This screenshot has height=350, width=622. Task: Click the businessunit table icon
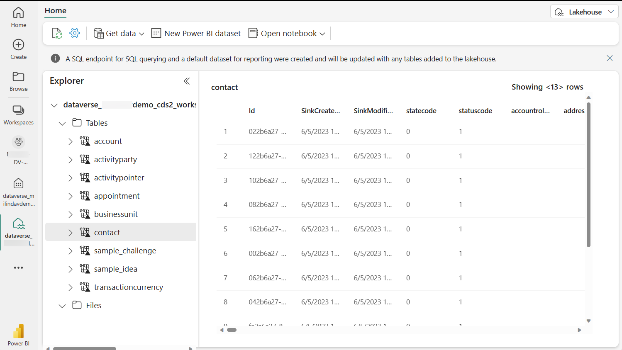85,214
